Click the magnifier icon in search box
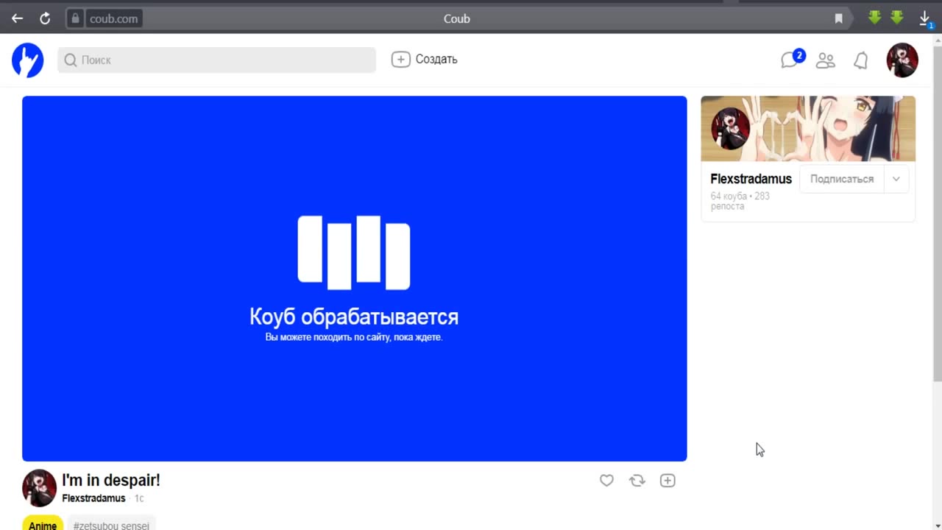Screen dimensions: 942x530 coord(71,60)
